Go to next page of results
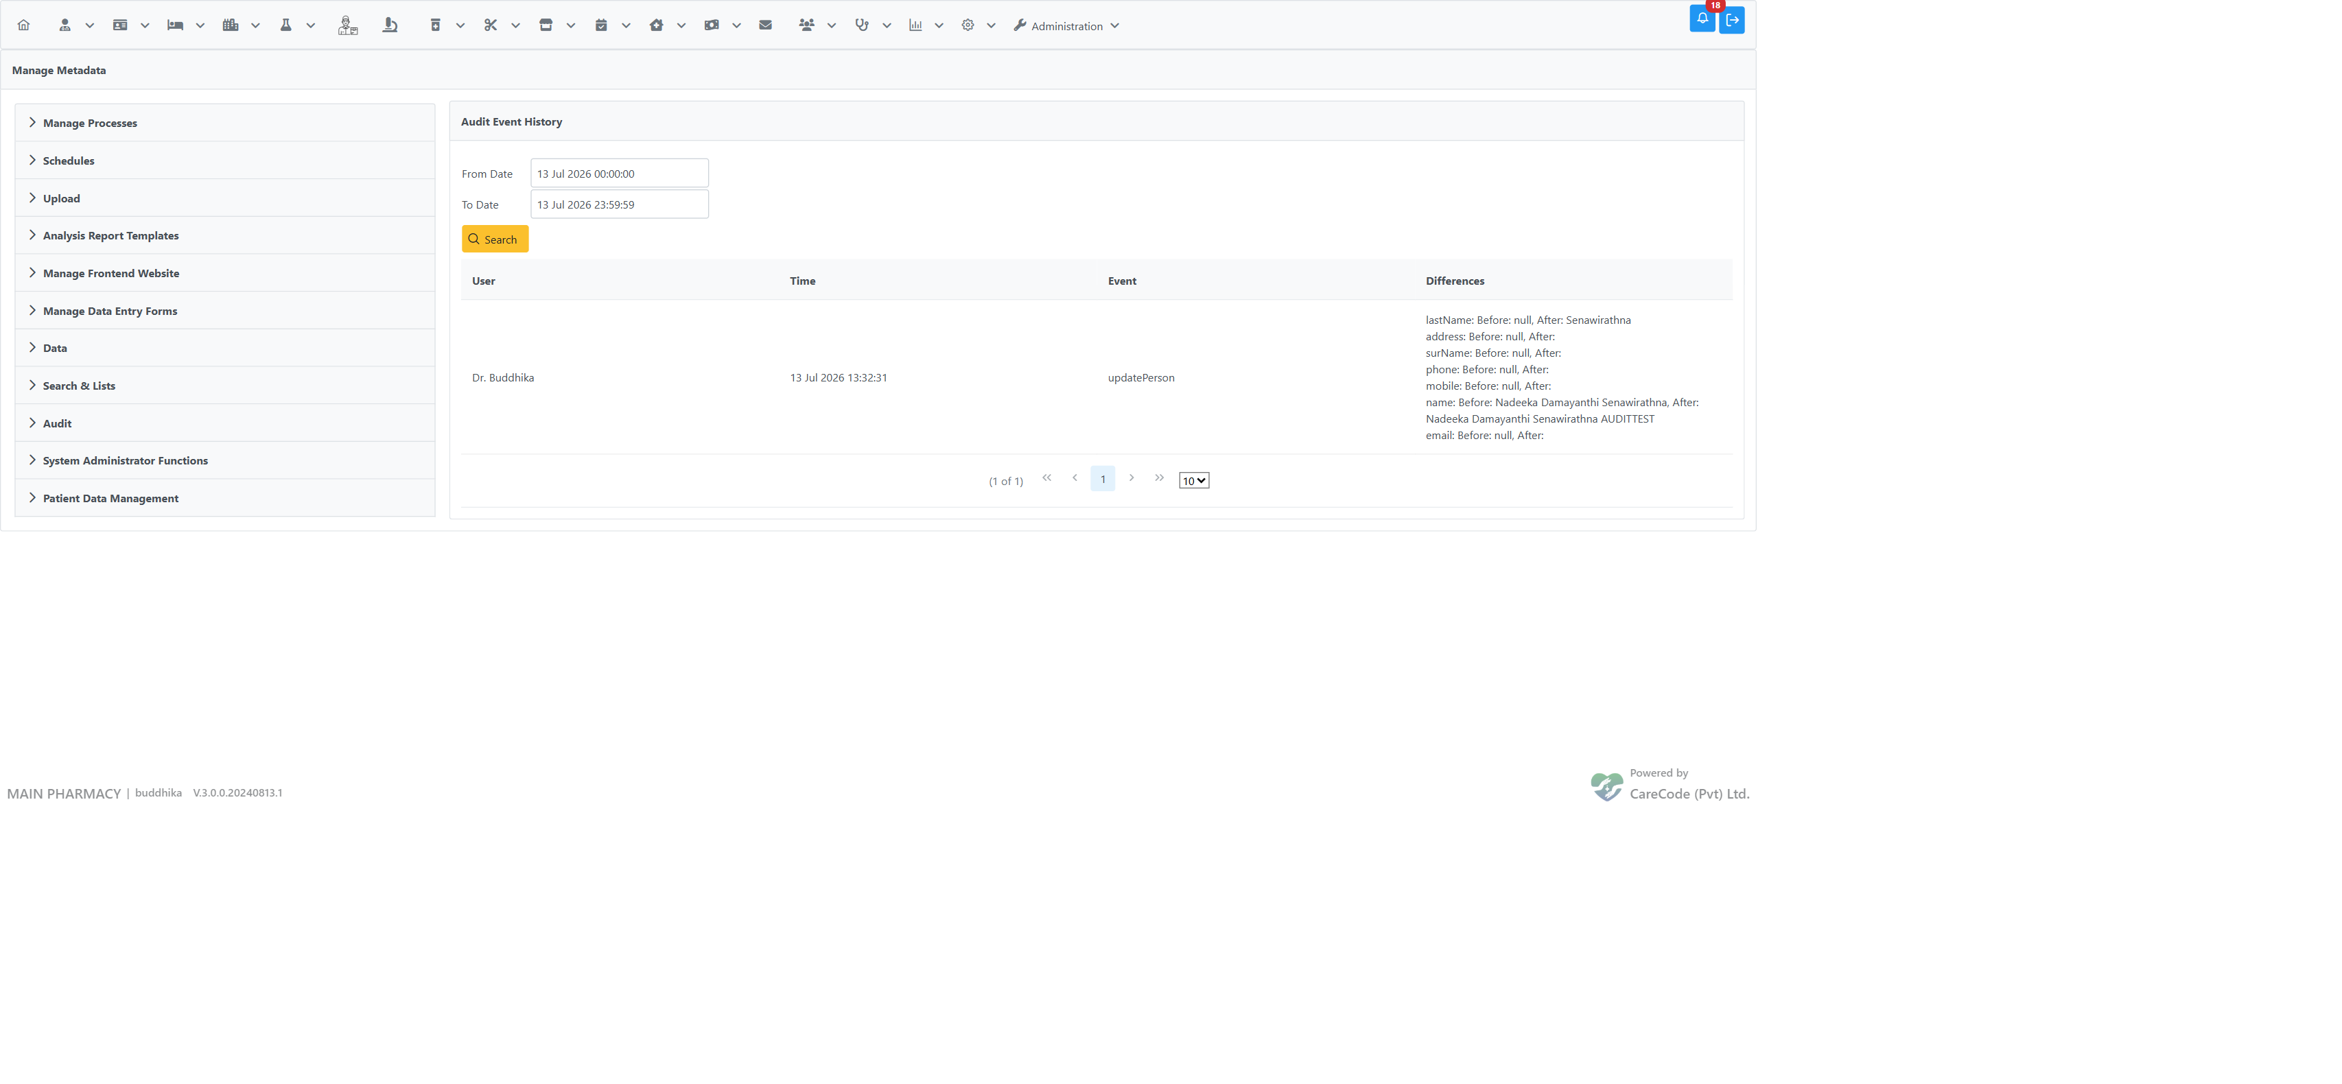Image resolution: width=2342 pixels, height=1084 pixels. click(x=1131, y=478)
